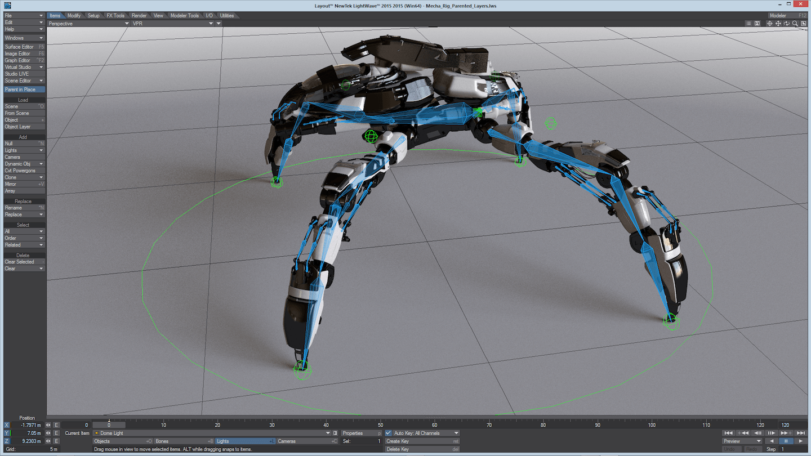Image resolution: width=811 pixels, height=456 pixels.
Task: Open the Current Item Dome Light dropdown
Action: coord(211,433)
